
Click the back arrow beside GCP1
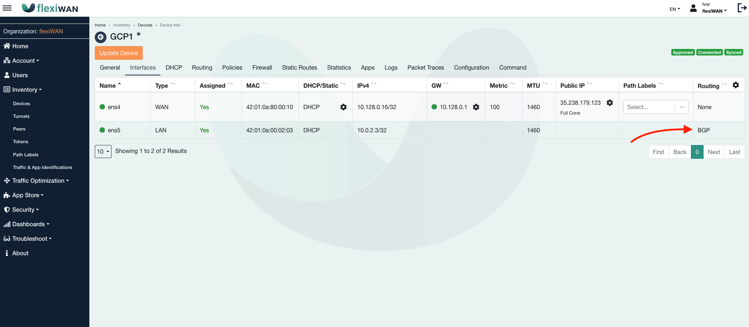[x=101, y=37]
